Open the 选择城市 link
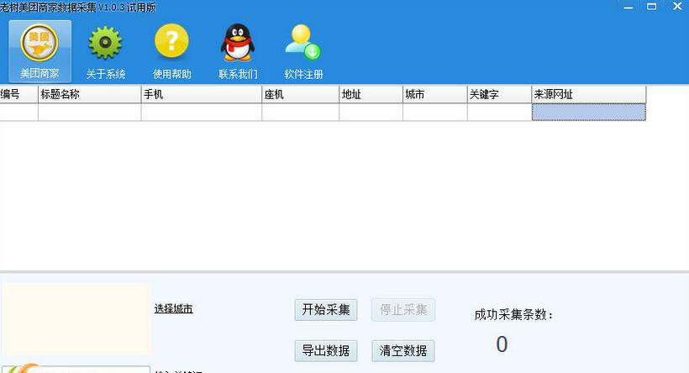Image resolution: width=689 pixels, height=373 pixels. pos(174,309)
